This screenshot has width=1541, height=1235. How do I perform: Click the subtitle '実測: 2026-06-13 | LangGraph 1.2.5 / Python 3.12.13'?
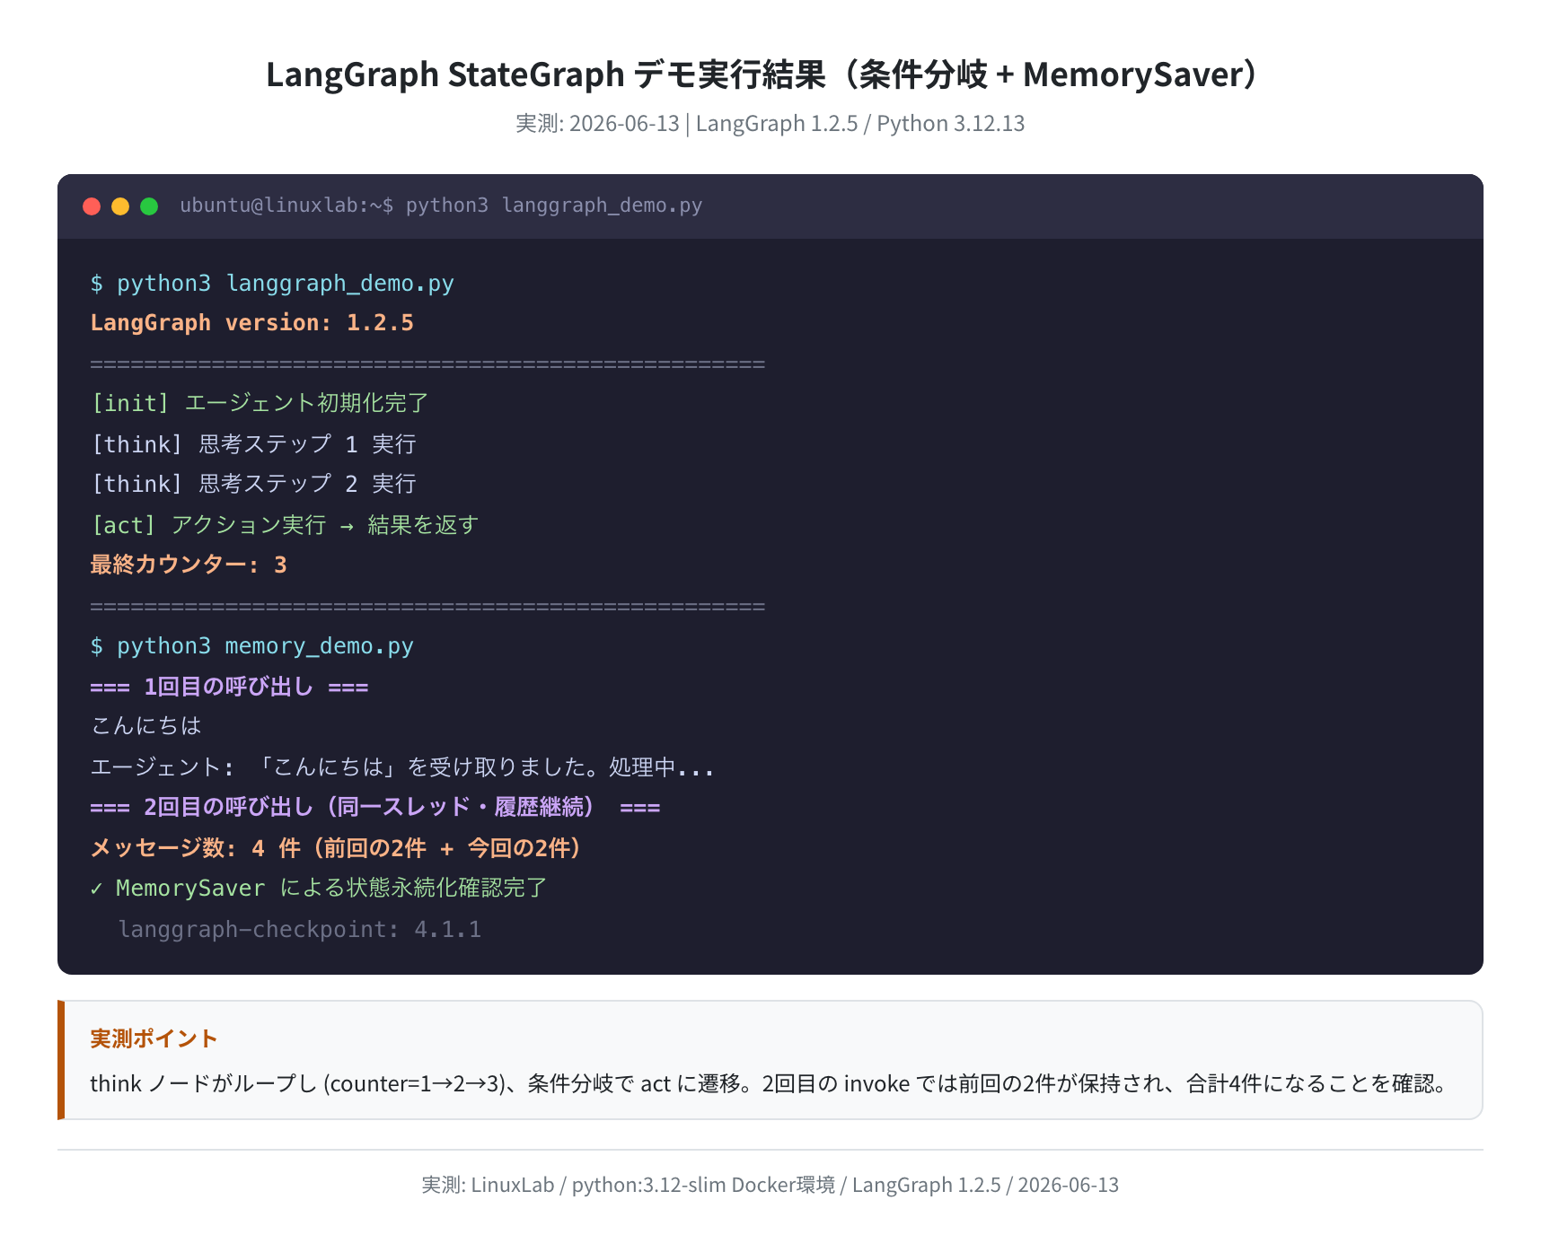770,124
